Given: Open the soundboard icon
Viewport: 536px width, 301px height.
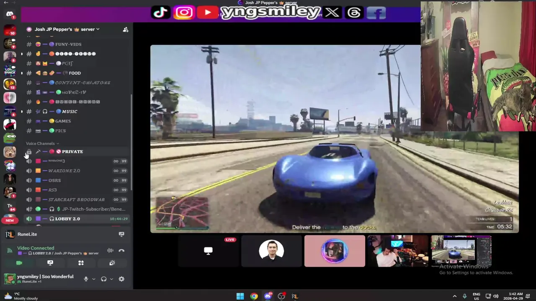Looking at the screenshot, I should 112,263.
